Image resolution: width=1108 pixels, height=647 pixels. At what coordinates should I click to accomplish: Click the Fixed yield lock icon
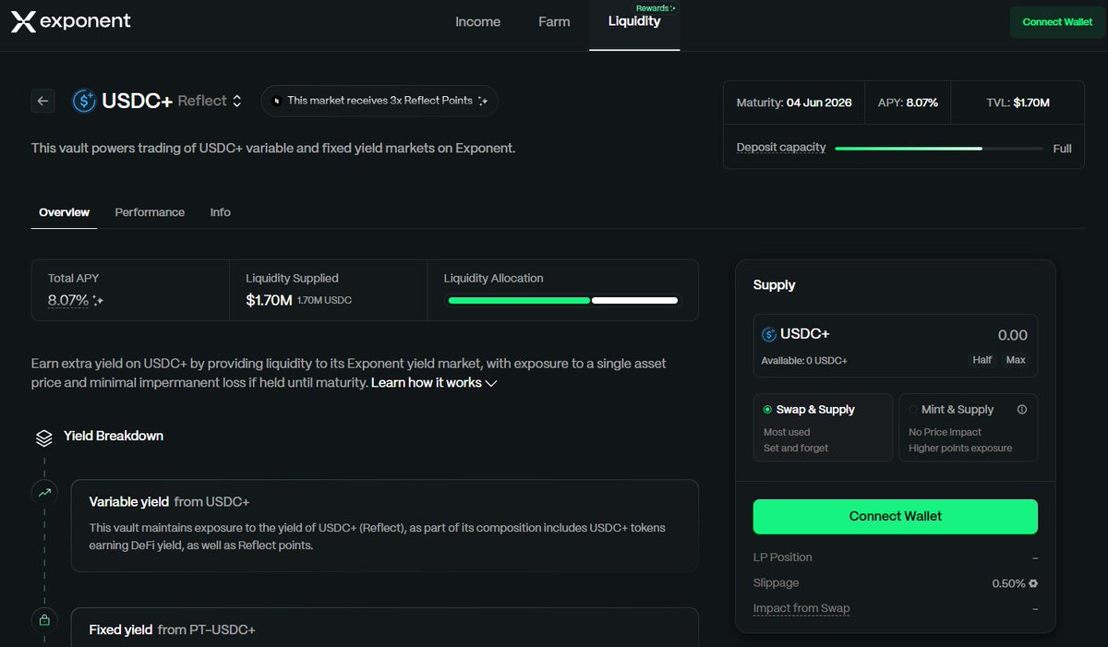(x=43, y=620)
